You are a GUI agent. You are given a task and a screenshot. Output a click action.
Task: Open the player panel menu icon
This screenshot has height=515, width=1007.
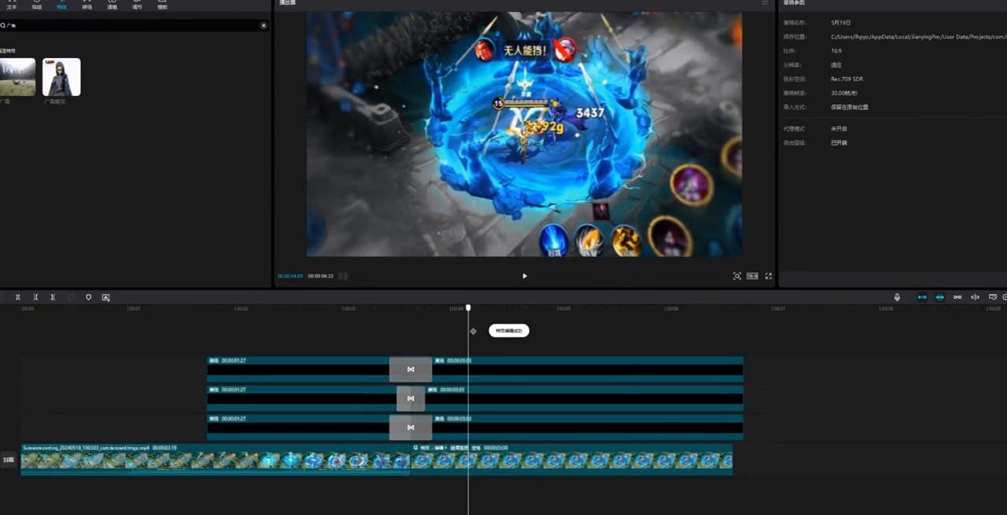tap(765, 3)
